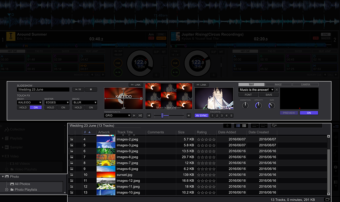The image size is (340, 202).
Task: Select All Photos in the tree
Action: (20, 184)
